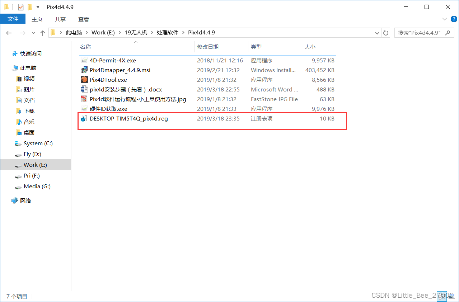Select file name 4D-Permit-4X.exe
The image size is (459, 302).
[113, 60]
